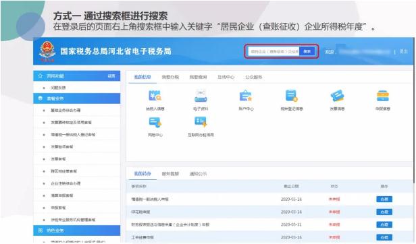Switch to the 通知公示 tab

click(x=198, y=174)
